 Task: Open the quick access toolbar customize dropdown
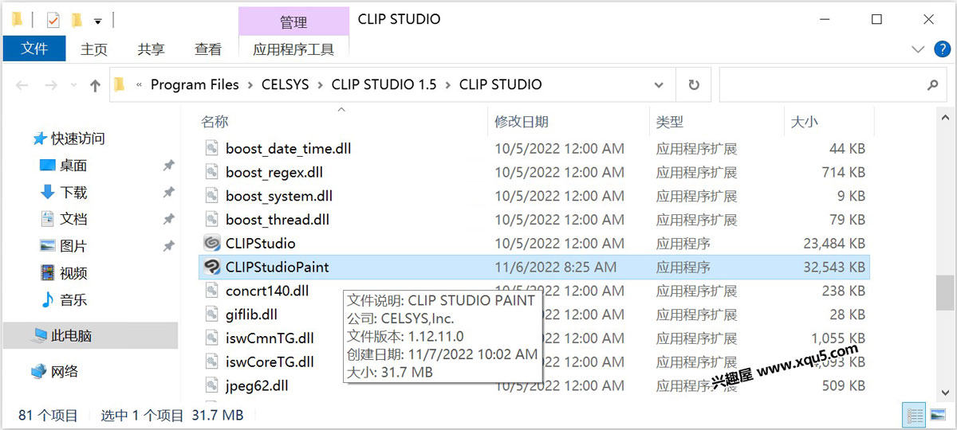point(98,21)
